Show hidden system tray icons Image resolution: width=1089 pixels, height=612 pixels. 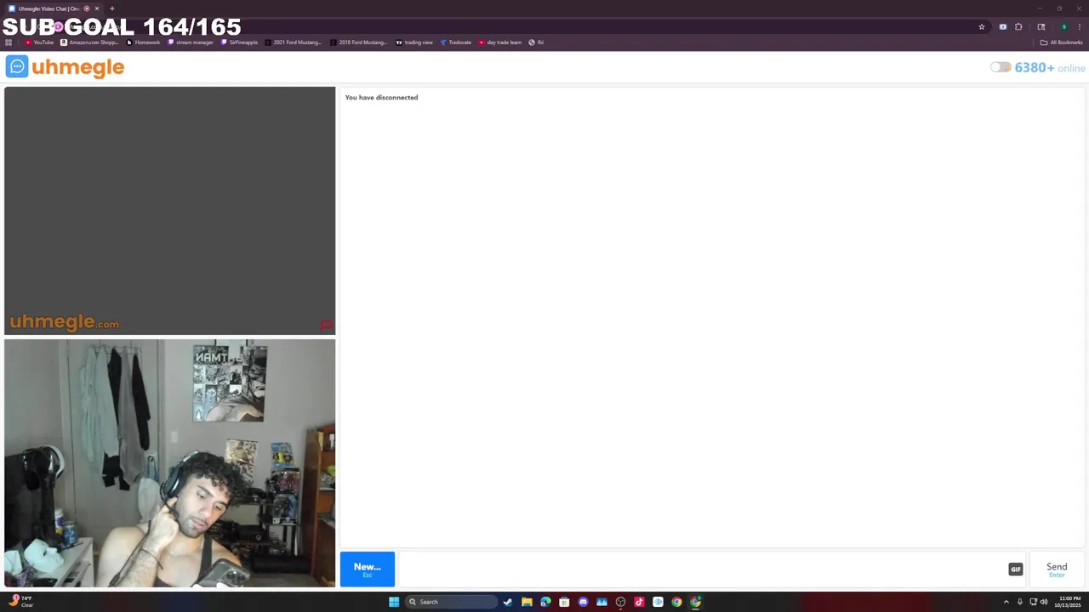click(1006, 602)
